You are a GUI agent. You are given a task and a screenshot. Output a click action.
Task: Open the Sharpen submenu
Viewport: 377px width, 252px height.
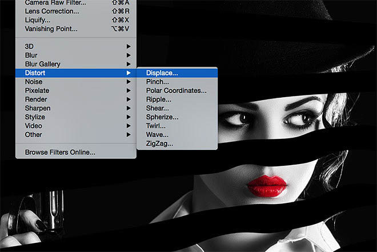pyautogui.click(x=76, y=108)
